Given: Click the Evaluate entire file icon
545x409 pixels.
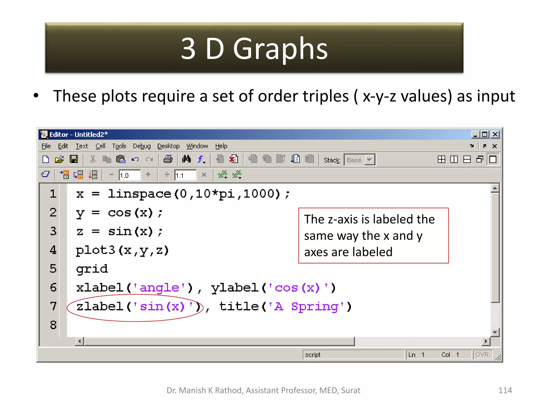Looking at the screenshot, I should (x=93, y=174).
